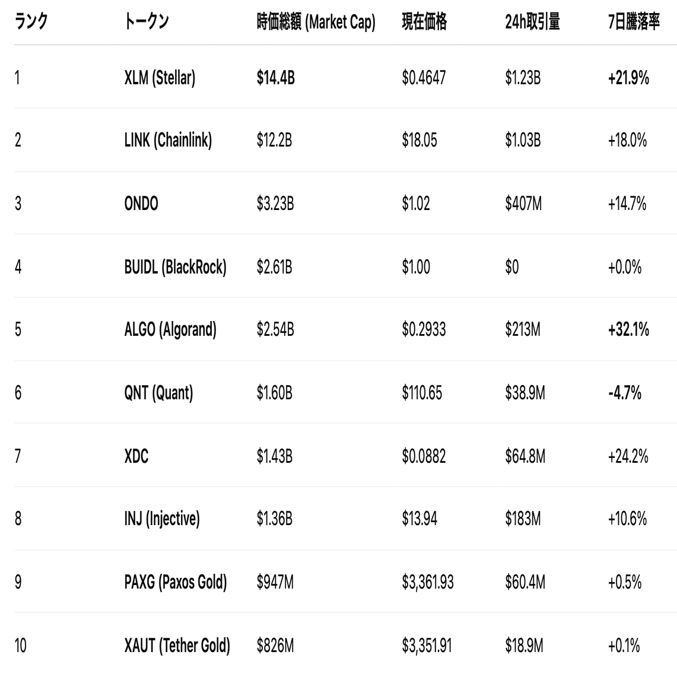Viewport: 677px width, 677px height.
Task: Select the 24h取引量 column header
Action: pos(532,23)
